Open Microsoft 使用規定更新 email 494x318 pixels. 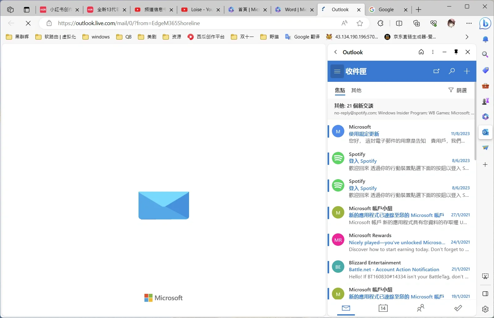[x=401, y=134]
